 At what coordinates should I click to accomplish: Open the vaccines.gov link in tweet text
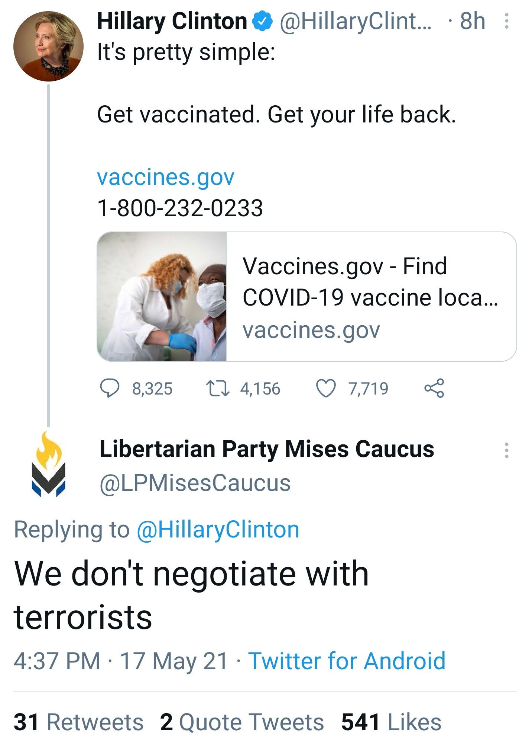click(166, 177)
